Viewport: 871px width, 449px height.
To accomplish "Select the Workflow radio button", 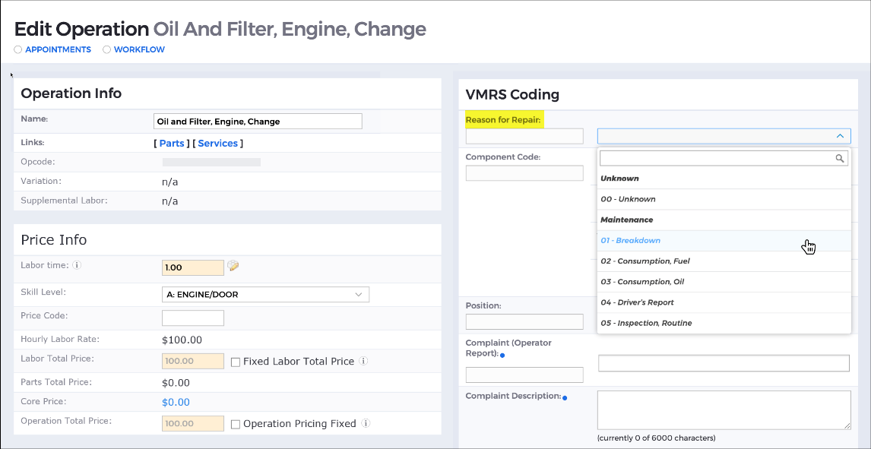I will pyautogui.click(x=106, y=49).
